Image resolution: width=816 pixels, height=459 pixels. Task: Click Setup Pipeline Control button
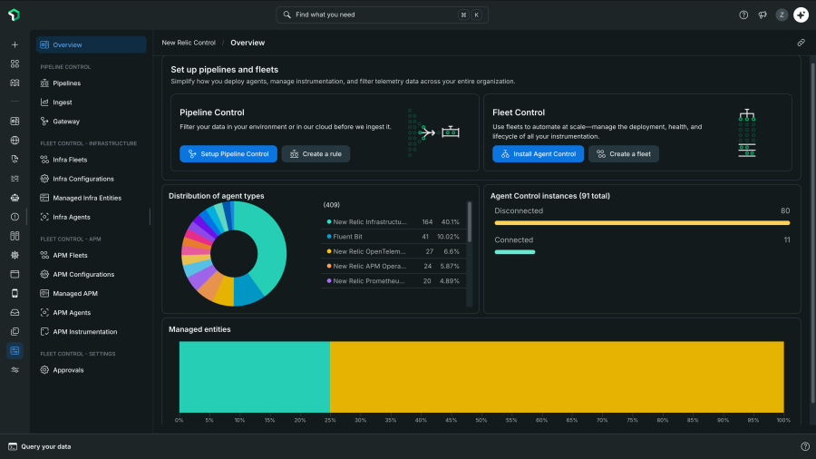(x=228, y=153)
